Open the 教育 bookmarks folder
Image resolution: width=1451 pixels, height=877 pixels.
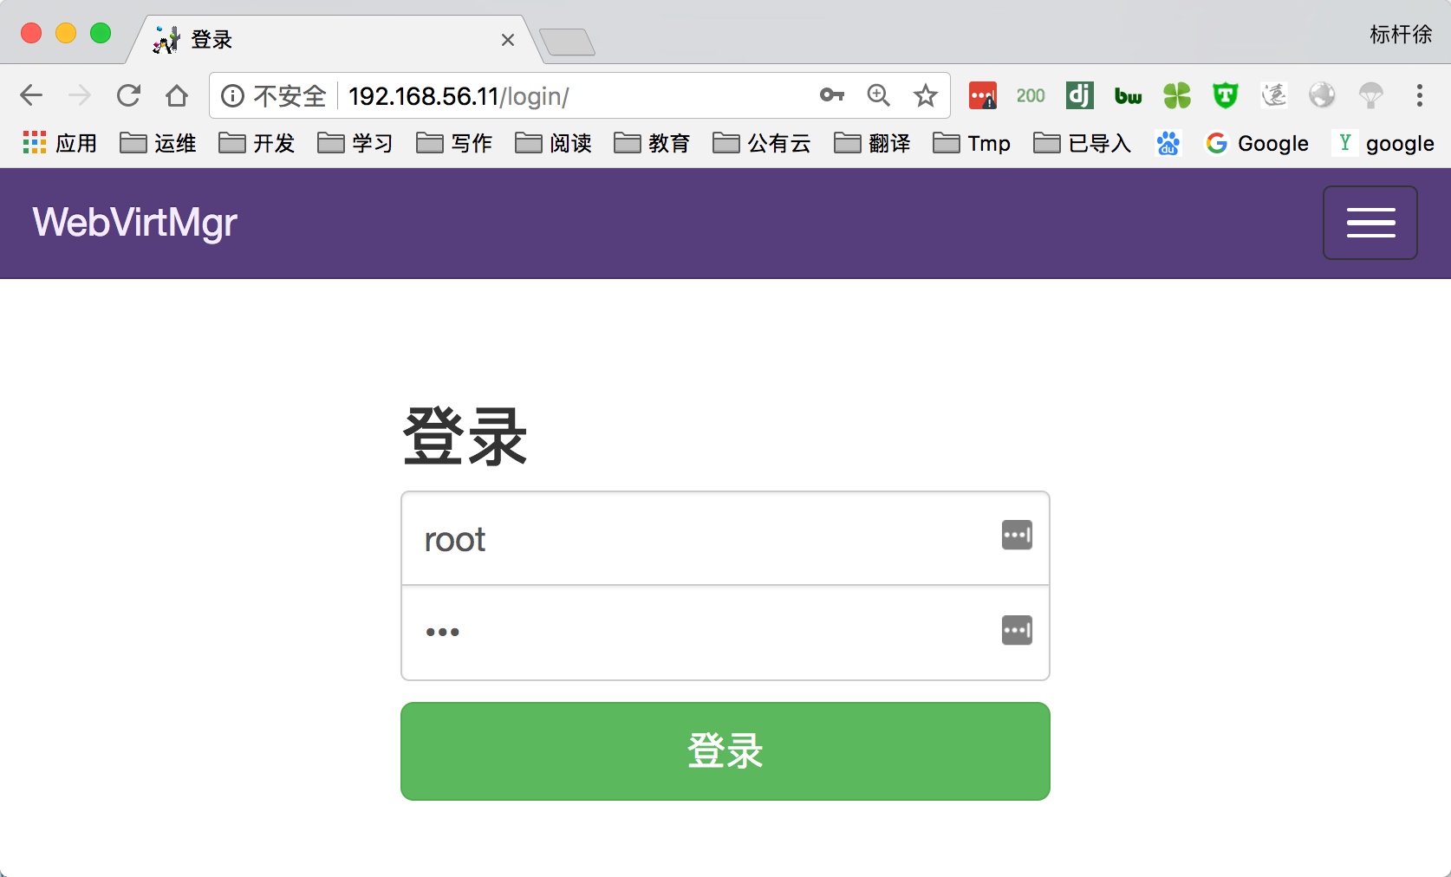(x=652, y=143)
